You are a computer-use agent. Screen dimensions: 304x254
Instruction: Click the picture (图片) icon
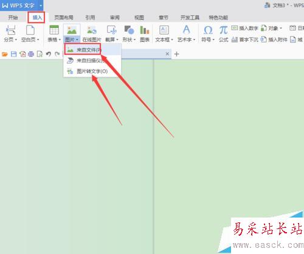[x=72, y=30]
